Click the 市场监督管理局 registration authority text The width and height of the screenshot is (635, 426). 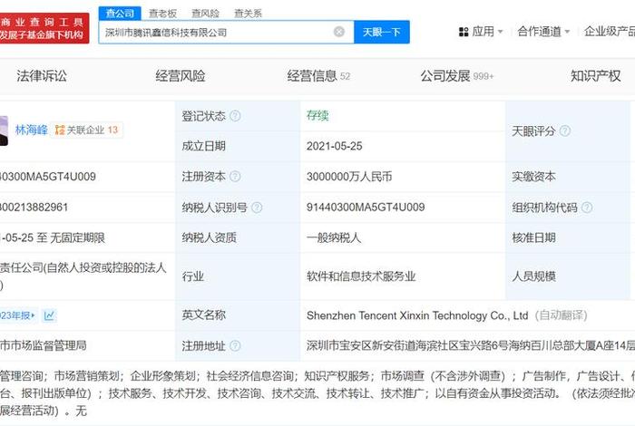coord(44,345)
